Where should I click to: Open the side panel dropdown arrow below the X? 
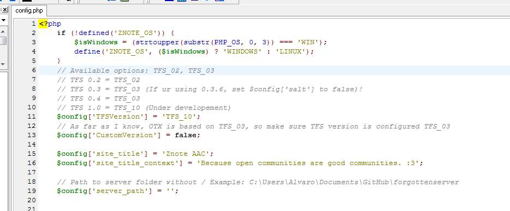pos(4,21)
